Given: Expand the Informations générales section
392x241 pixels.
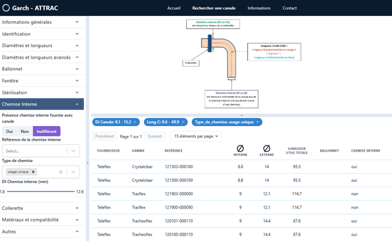Looking at the screenshot, I should point(42,22).
